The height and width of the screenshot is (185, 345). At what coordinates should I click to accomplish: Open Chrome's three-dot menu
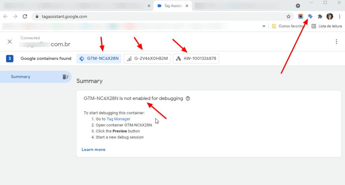coord(340,17)
